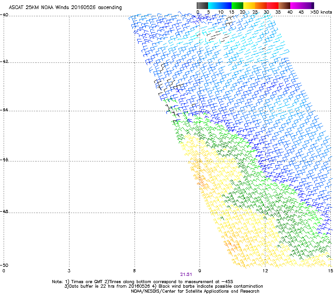Click the '6' longitude axis label
This screenshot has width=334, height=294.
(x=135, y=271)
